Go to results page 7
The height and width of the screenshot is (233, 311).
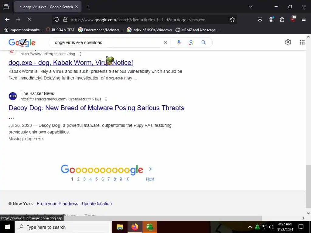[x=109, y=179]
